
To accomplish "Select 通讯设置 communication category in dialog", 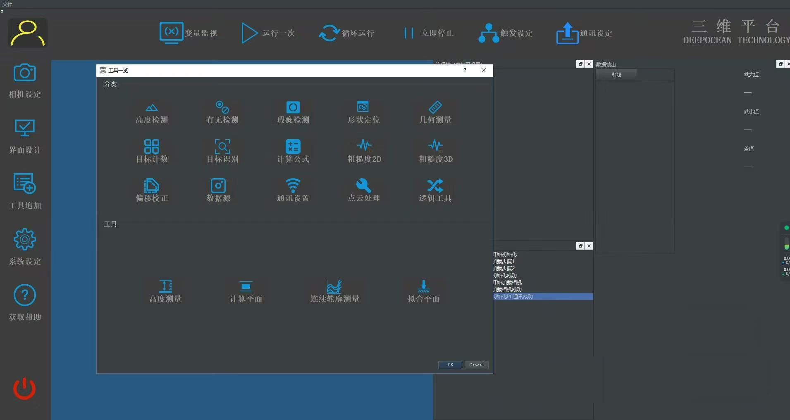I will [293, 191].
